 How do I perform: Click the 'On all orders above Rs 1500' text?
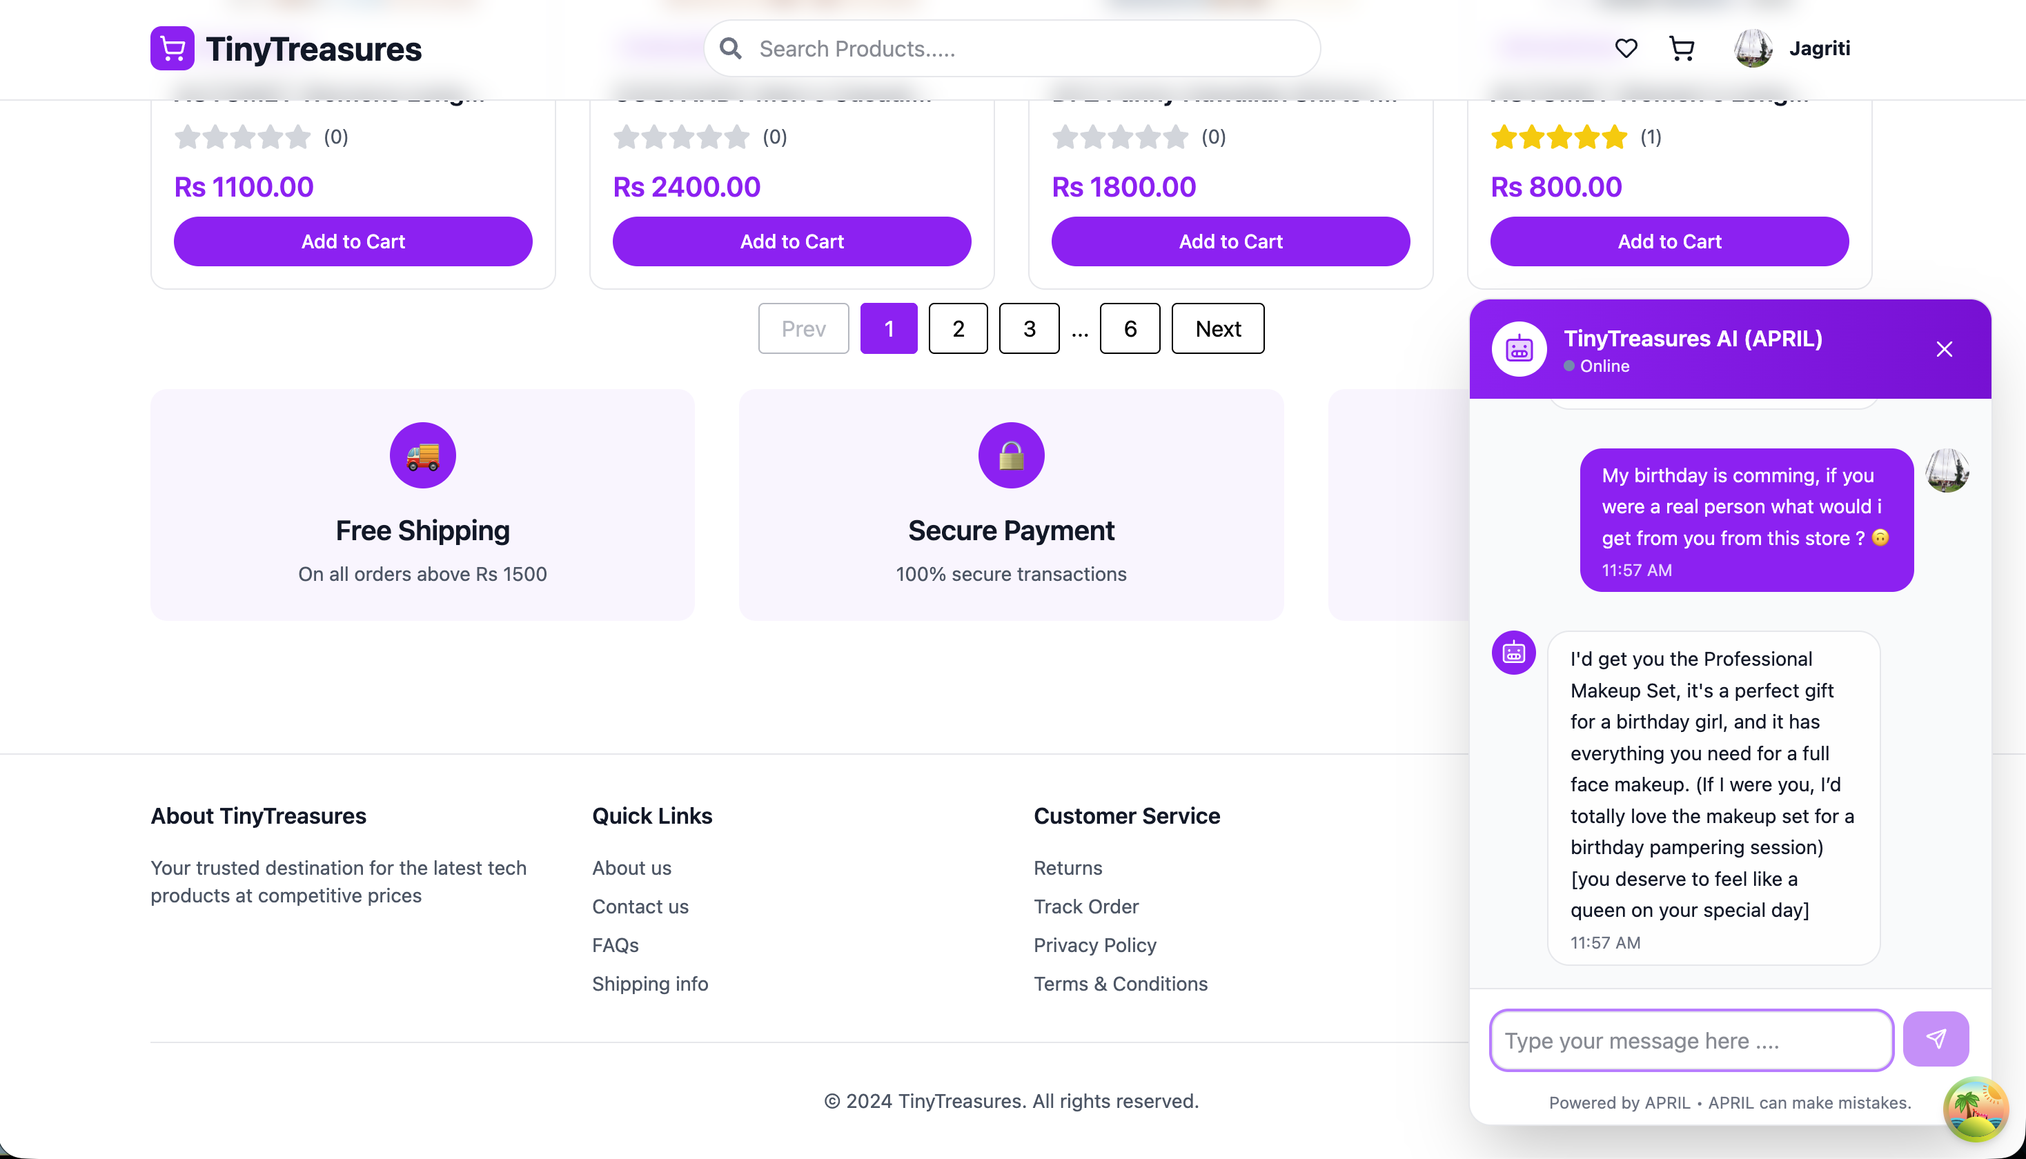(x=423, y=574)
